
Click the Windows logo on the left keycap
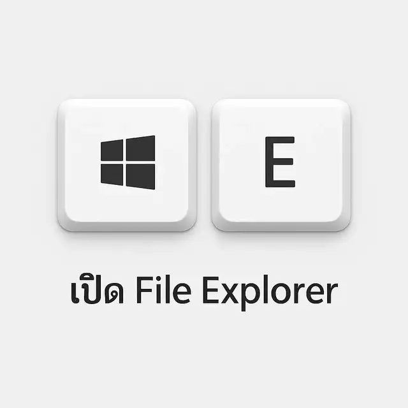click(127, 163)
